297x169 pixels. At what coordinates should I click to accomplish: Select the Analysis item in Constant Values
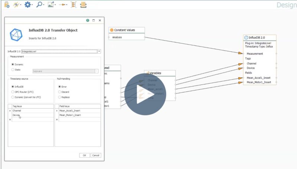(x=117, y=37)
